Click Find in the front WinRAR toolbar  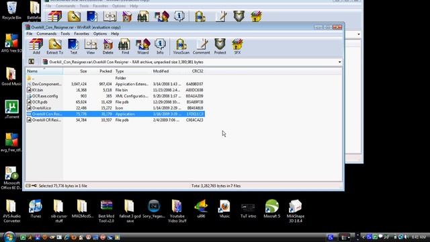point(125,46)
